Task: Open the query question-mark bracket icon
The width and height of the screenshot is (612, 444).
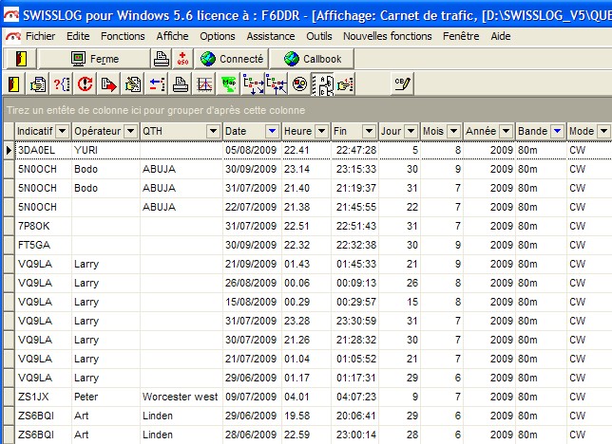Action: click(x=62, y=83)
